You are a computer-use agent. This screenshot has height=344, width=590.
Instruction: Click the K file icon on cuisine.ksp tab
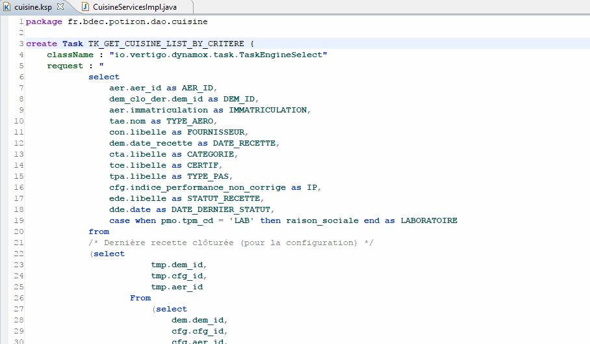6,7
